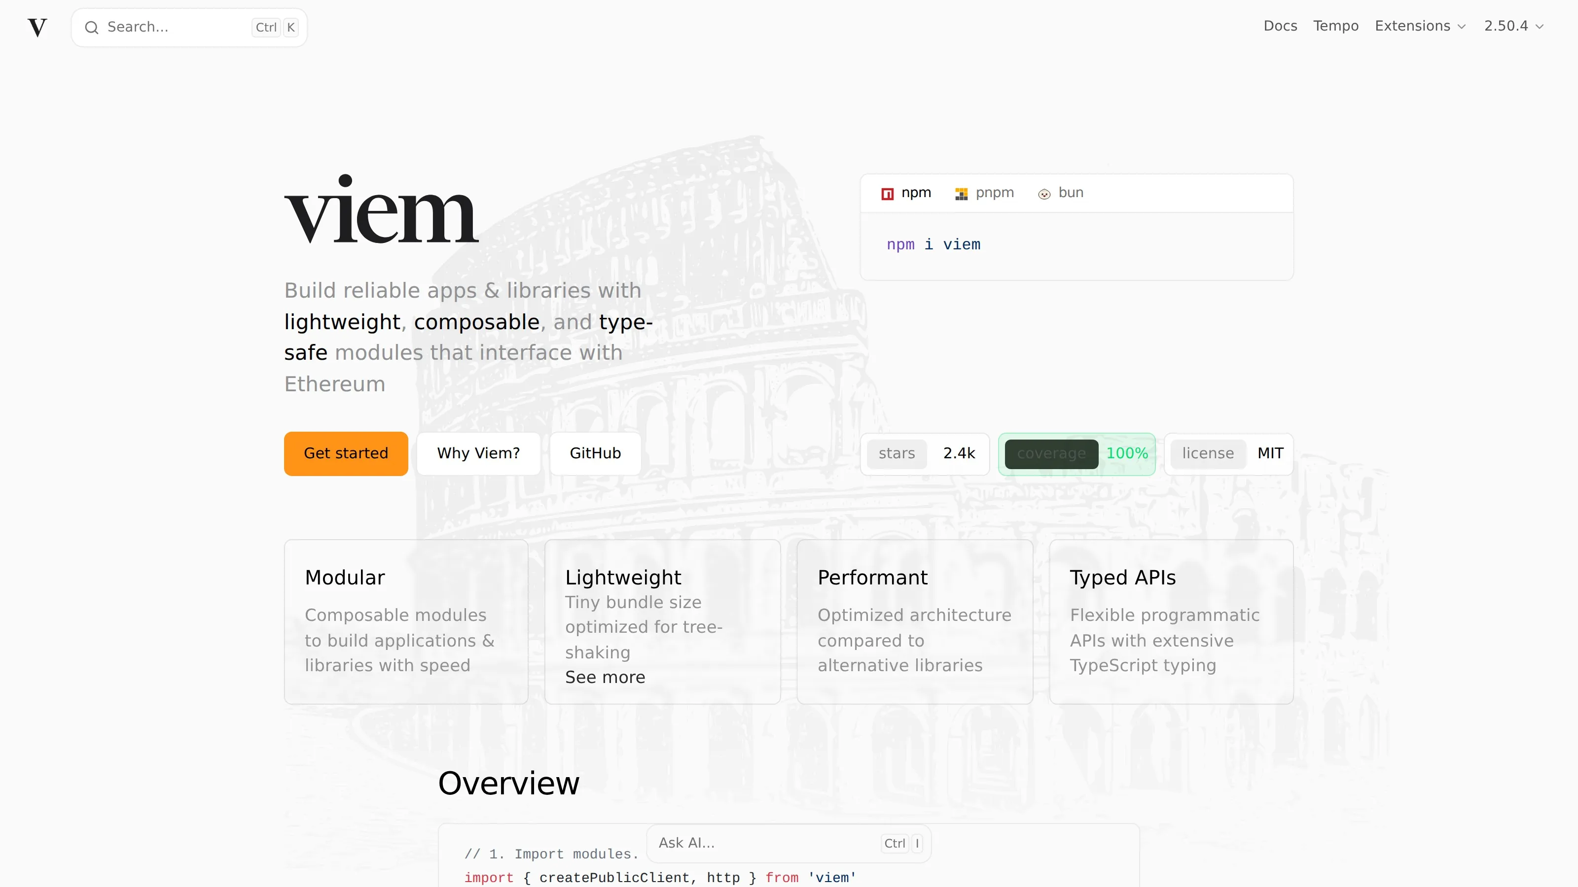The width and height of the screenshot is (1578, 887).
Task: Click the bun logo icon
Action: 1044,194
